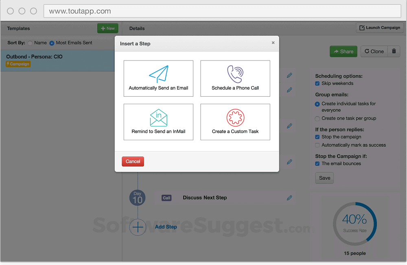The height and width of the screenshot is (265, 407).
Task: Pick the Remind to Send an InMail step
Action: coord(158,122)
